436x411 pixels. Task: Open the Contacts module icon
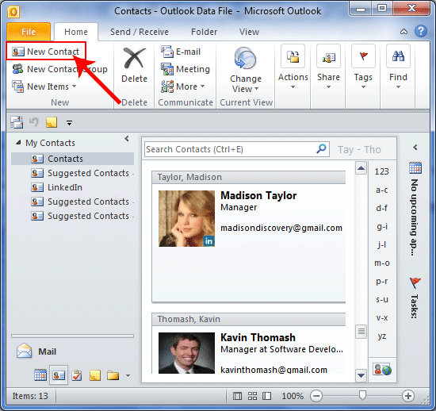coord(59,375)
